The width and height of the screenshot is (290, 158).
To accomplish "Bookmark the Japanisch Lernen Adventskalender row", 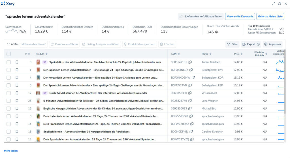I will [17, 70].
